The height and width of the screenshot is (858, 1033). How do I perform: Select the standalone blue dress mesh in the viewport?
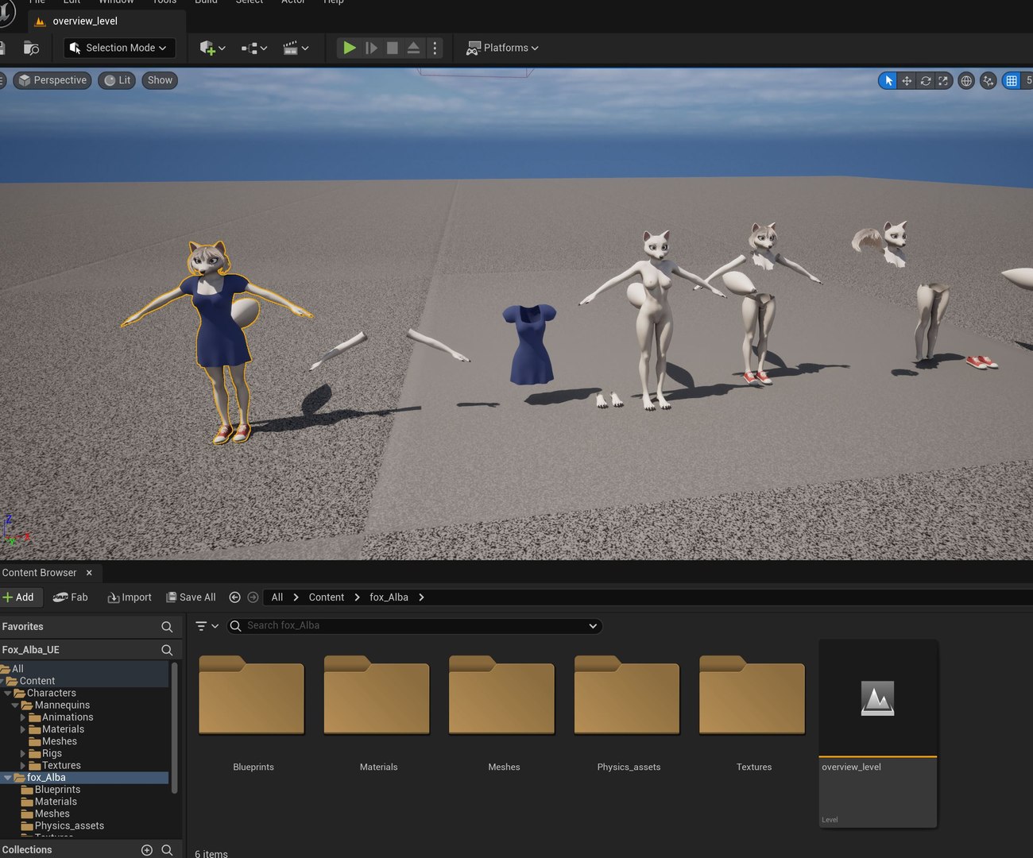pyautogui.click(x=530, y=345)
